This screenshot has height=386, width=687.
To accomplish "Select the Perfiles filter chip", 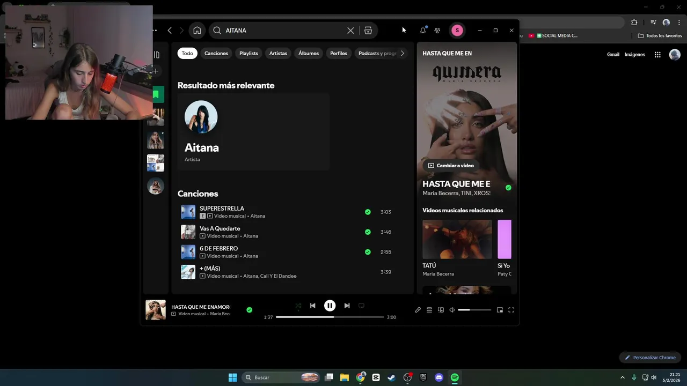I will pos(339,53).
